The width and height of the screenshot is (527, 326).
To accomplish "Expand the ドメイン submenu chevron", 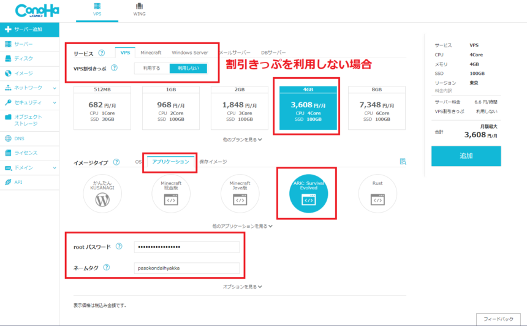I will point(55,168).
